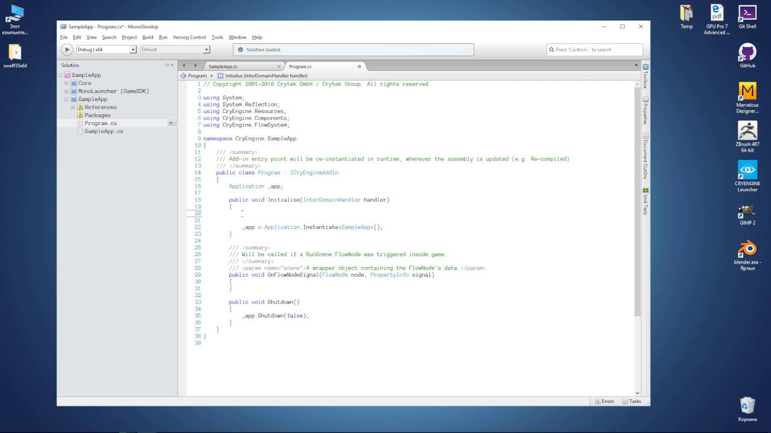The height and width of the screenshot is (433, 771).
Task: Click the 'Solution loaded.' status area
Action: pos(354,50)
